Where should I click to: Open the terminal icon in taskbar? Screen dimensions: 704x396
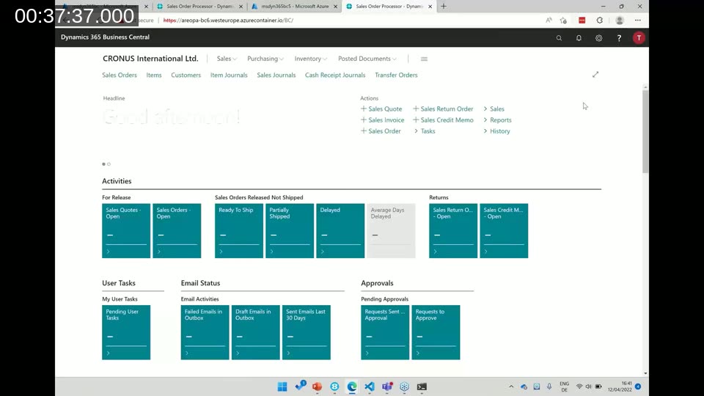422,386
